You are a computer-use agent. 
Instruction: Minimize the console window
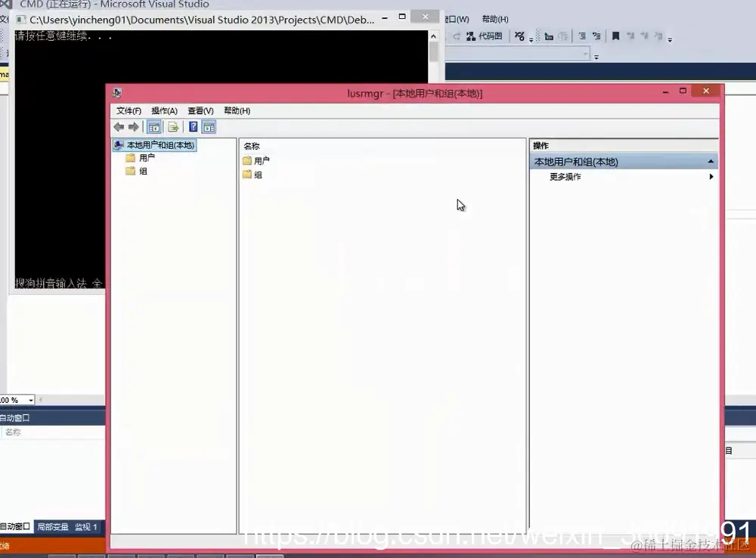385,18
